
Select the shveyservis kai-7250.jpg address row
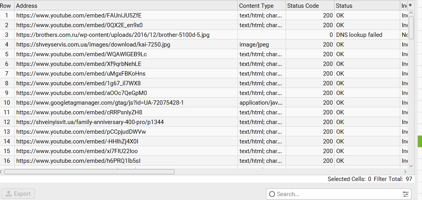[x=93, y=45]
